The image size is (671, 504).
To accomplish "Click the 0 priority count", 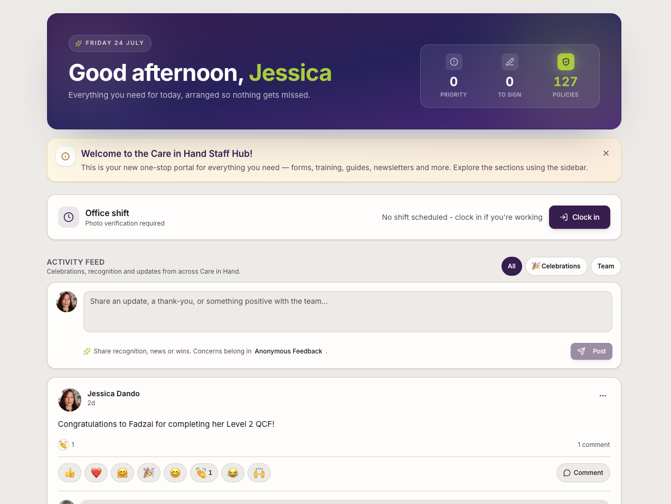I will point(453,82).
